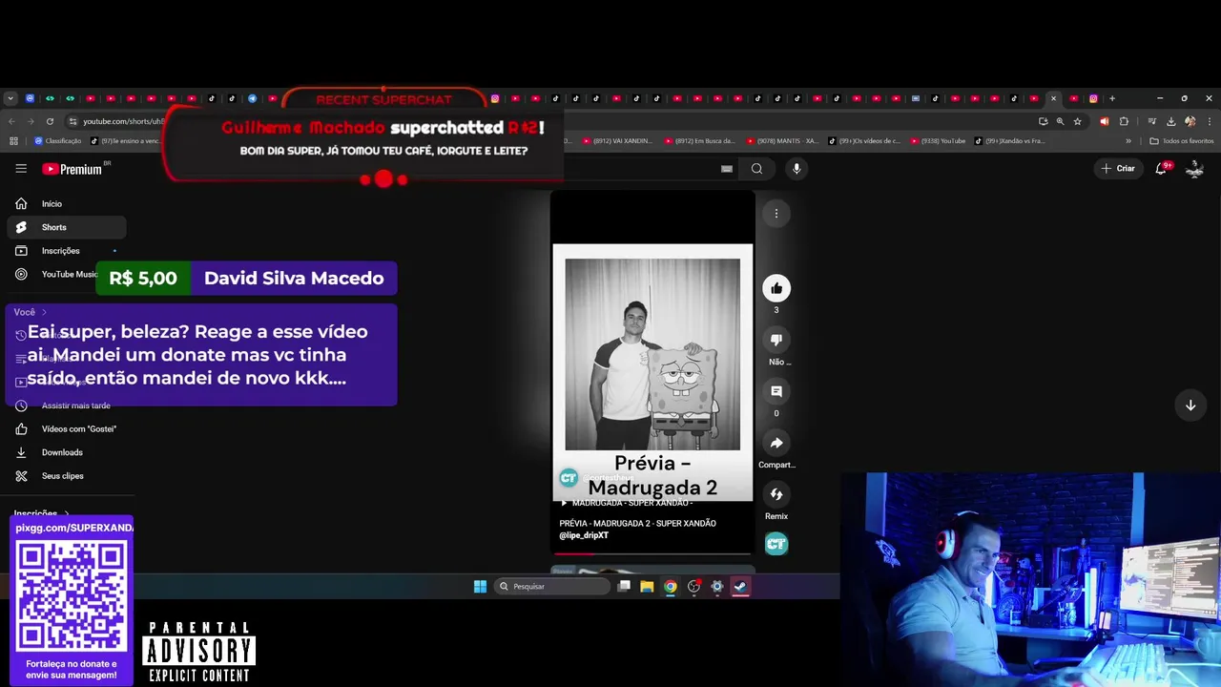
Task: Switch to the Telegram tab
Action: click(252, 98)
